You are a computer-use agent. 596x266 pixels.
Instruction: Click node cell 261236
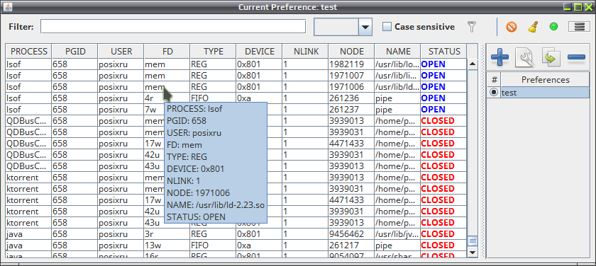coord(352,98)
